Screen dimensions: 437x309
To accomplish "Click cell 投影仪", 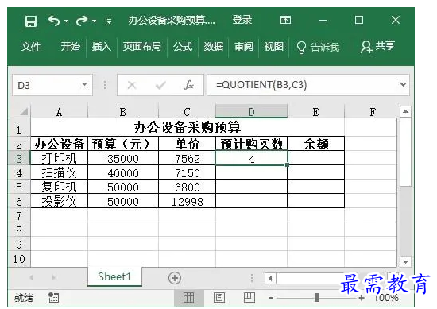I will (59, 201).
